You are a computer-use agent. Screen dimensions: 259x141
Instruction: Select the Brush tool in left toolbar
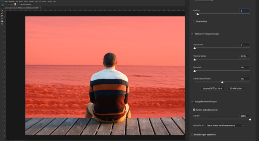(x=2, y=16)
